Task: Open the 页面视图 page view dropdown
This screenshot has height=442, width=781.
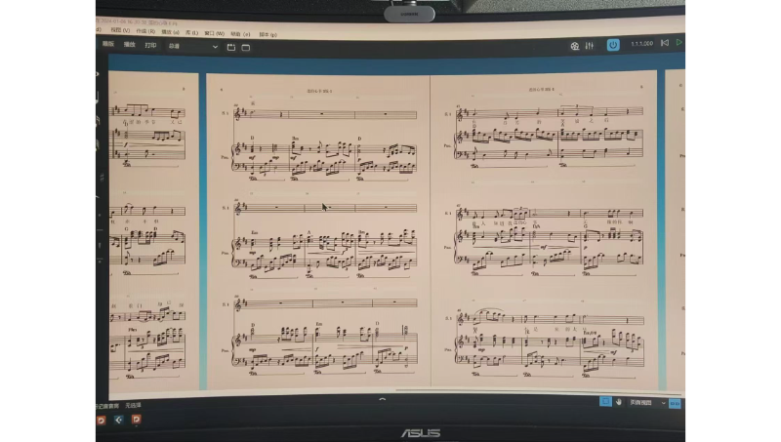Action: click(x=647, y=402)
